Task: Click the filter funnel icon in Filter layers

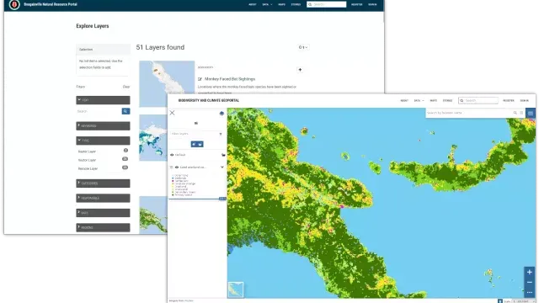Action: click(x=221, y=134)
